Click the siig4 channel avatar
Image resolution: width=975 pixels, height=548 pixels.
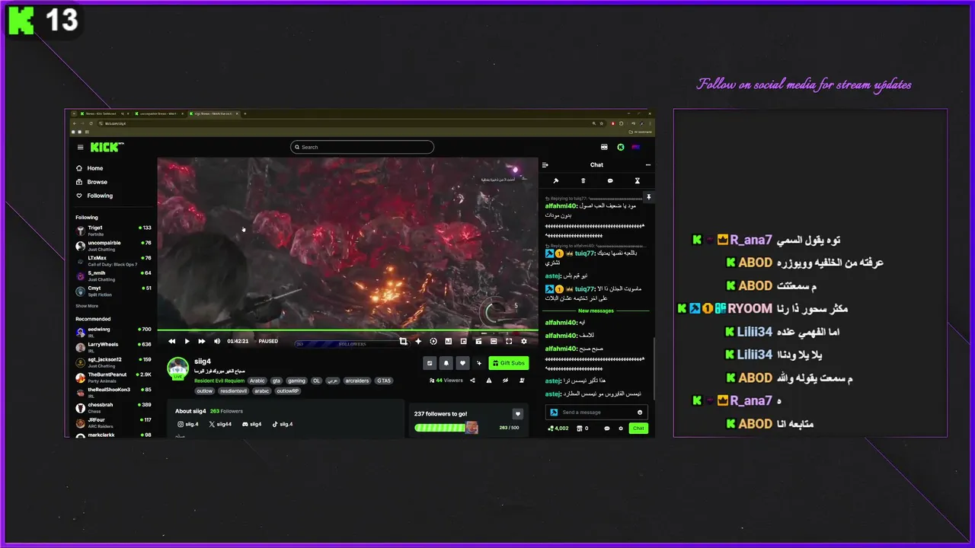tap(177, 368)
